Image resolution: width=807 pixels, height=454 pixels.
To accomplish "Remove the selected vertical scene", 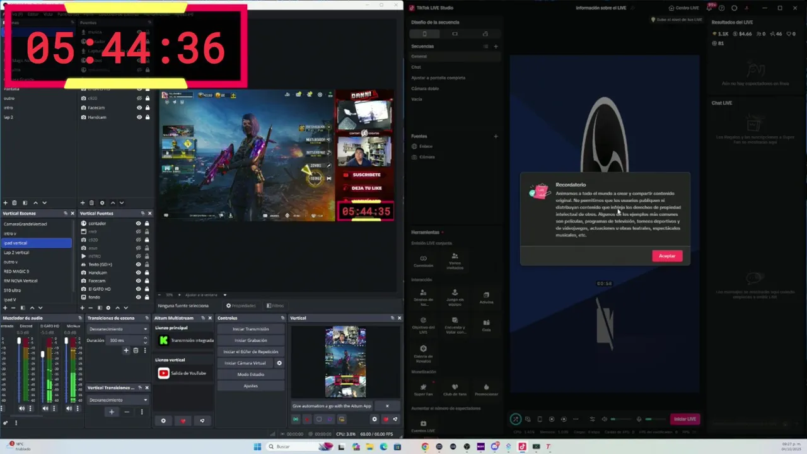I will (x=14, y=308).
